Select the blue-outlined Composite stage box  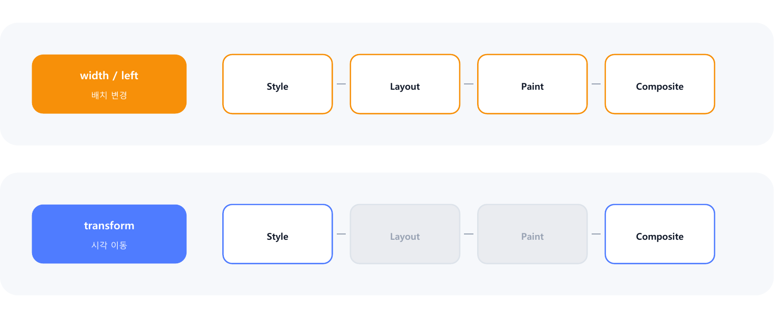point(660,234)
